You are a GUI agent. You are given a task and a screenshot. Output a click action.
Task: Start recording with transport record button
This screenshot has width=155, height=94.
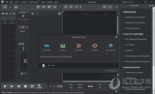pos(5,86)
